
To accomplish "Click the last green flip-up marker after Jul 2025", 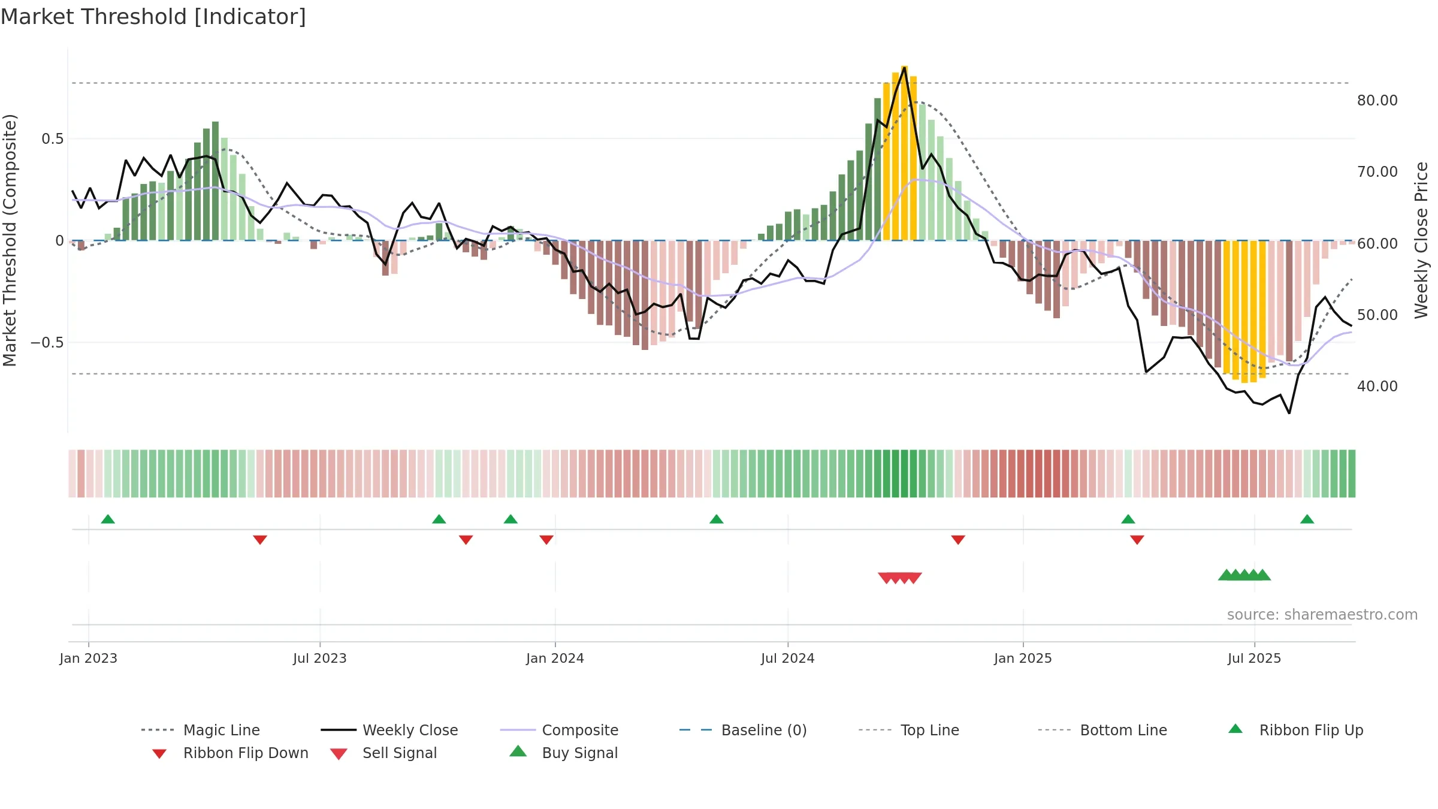I will tap(1307, 519).
